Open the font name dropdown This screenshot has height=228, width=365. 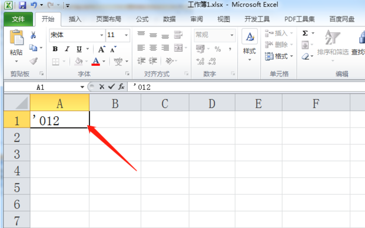tap(101, 35)
